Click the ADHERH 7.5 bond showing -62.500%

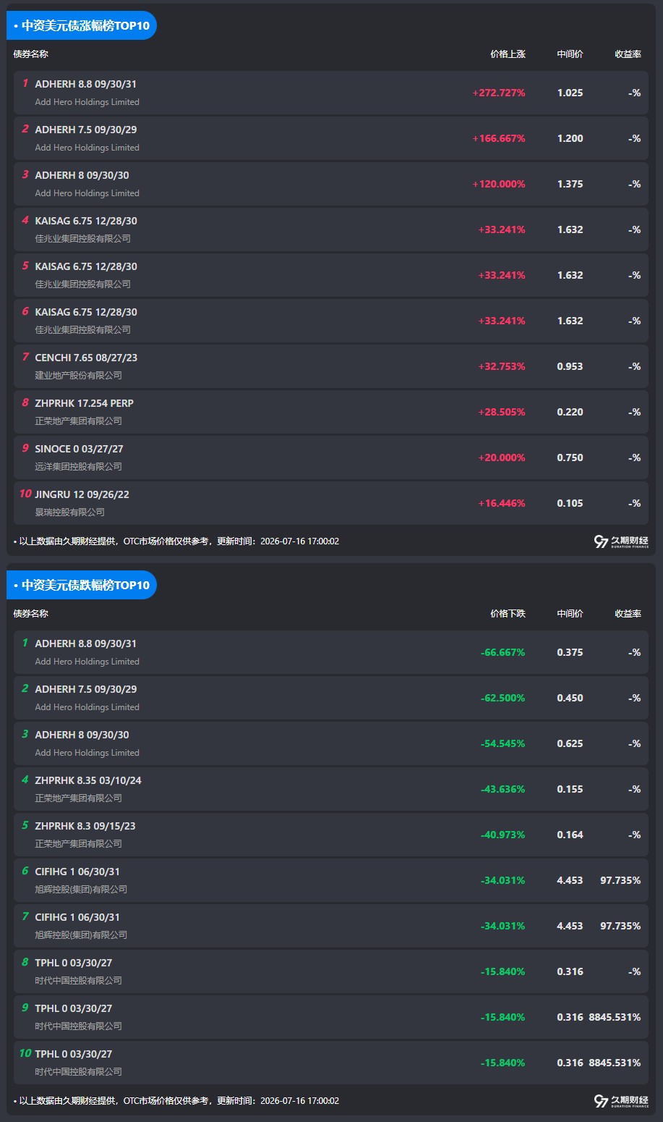331,698
